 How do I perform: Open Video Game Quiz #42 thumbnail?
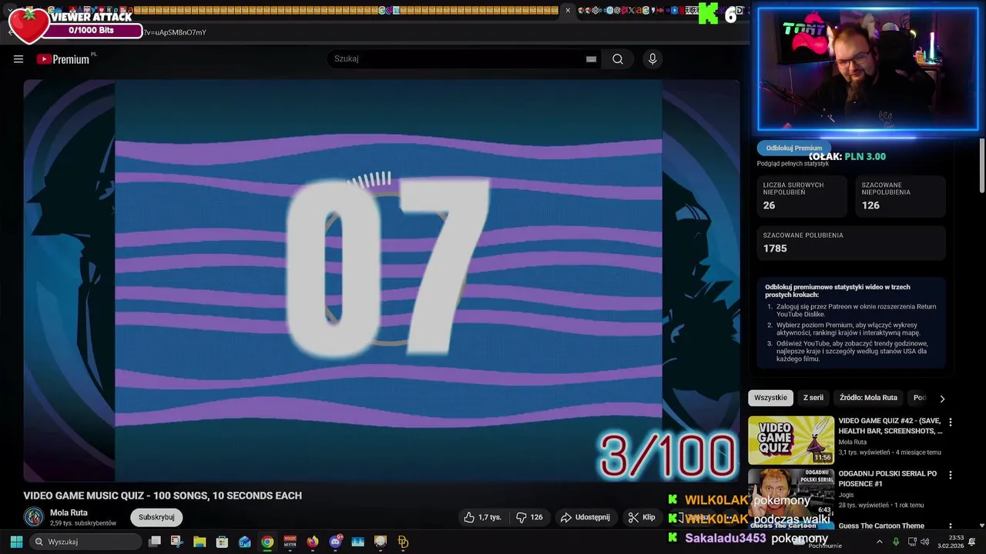(x=791, y=440)
